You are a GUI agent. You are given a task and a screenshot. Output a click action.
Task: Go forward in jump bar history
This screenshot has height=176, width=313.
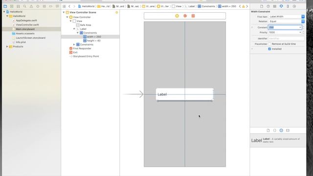[x=74, y=6]
